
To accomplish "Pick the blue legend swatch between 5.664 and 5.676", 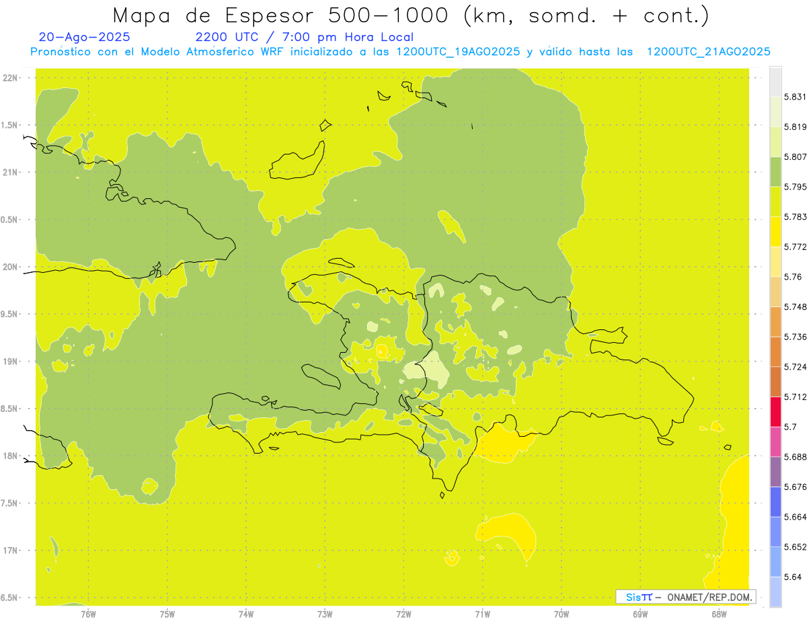I will click(775, 502).
